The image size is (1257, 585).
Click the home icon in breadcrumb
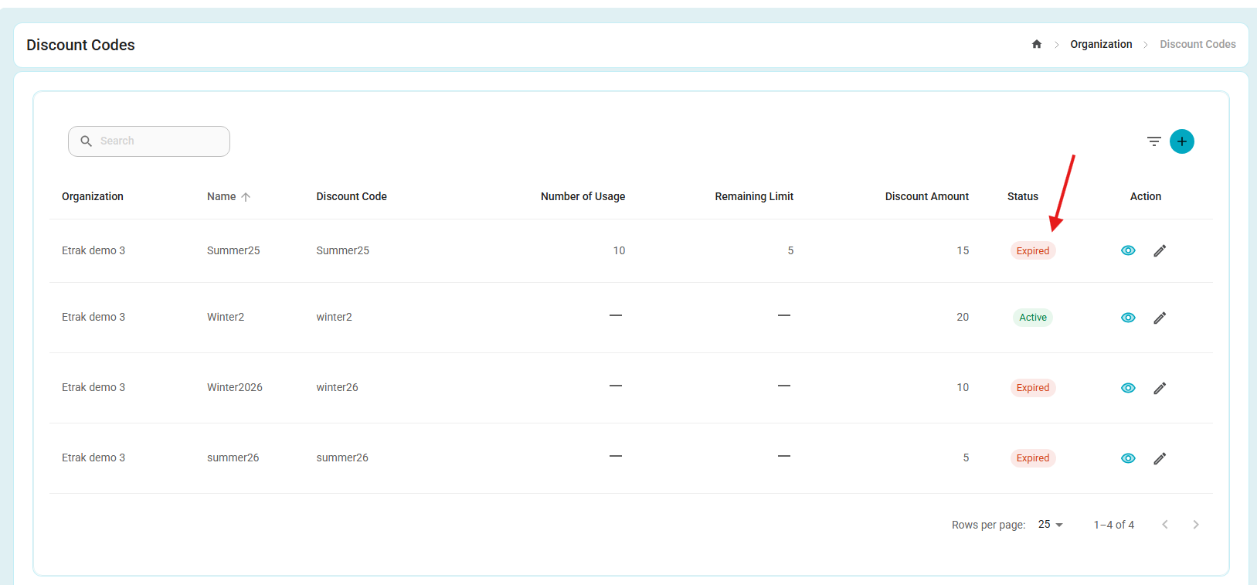pyautogui.click(x=1037, y=44)
